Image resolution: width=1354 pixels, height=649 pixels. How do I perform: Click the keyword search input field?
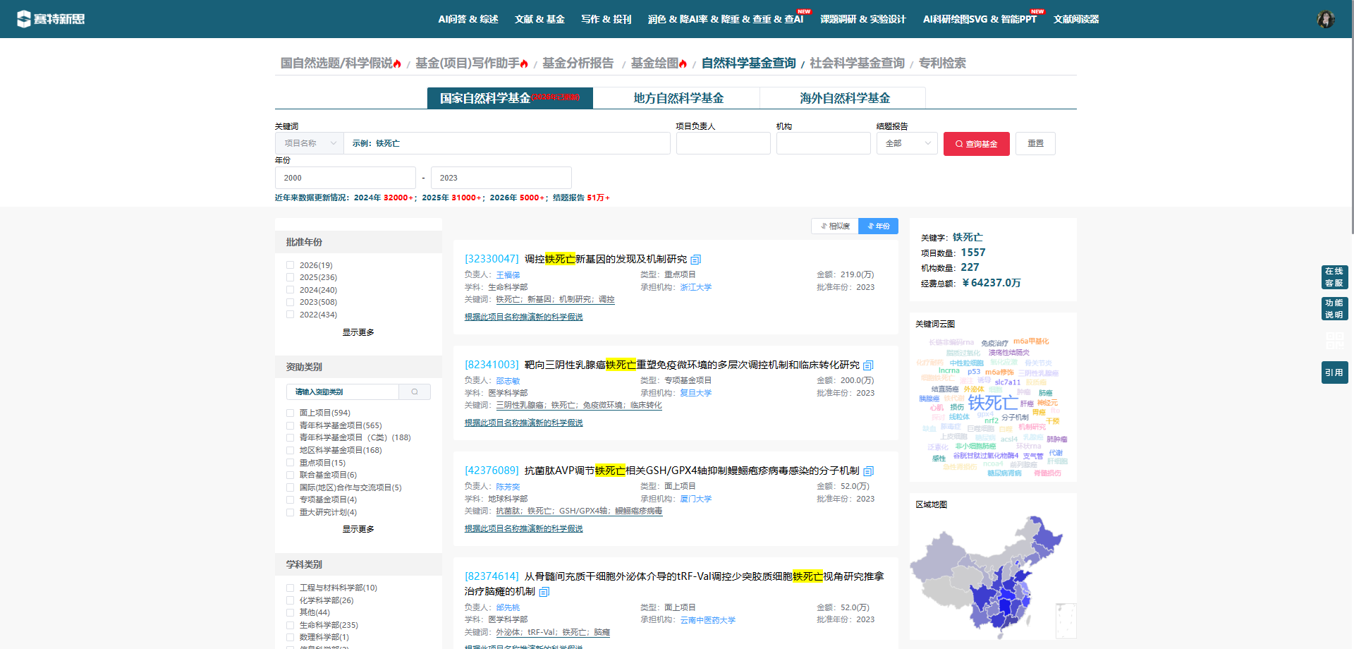point(506,143)
